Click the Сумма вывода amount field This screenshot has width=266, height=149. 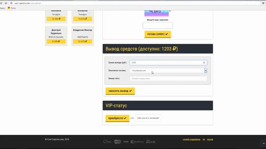click(168, 62)
